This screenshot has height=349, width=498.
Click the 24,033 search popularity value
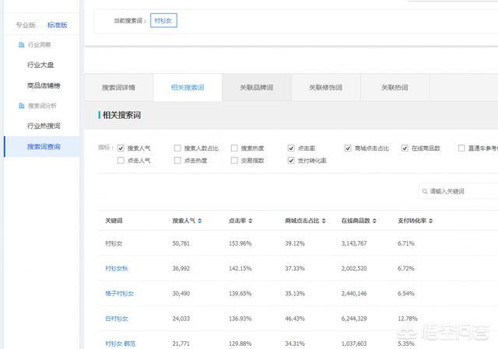(x=181, y=319)
